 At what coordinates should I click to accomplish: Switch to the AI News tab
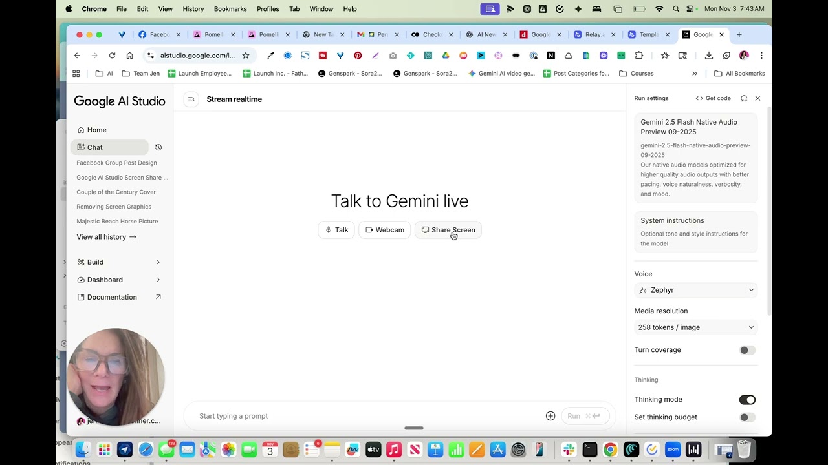[x=485, y=35]
